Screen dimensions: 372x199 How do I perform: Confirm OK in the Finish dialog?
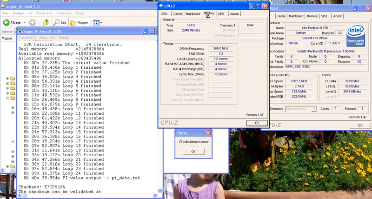(x=193, y=152)
